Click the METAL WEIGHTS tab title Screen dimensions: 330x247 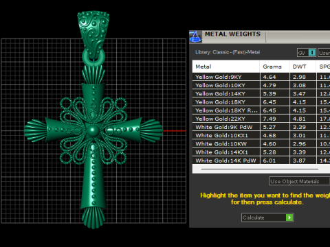(232, 34)
